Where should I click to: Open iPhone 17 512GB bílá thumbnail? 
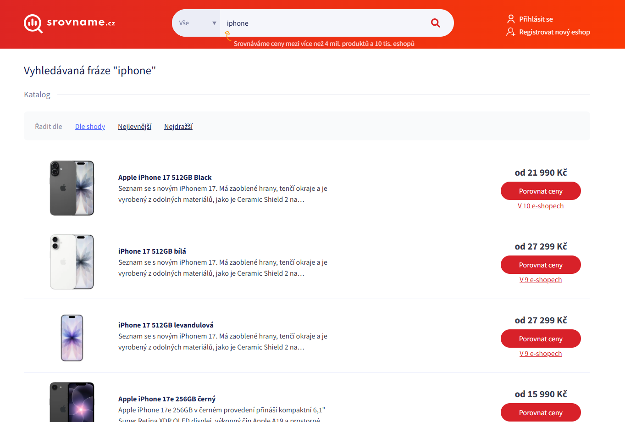point(72,262)
